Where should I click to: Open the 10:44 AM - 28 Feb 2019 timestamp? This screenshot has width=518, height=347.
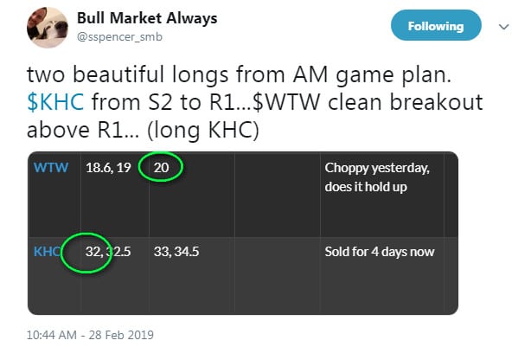(x=90, y=335)
